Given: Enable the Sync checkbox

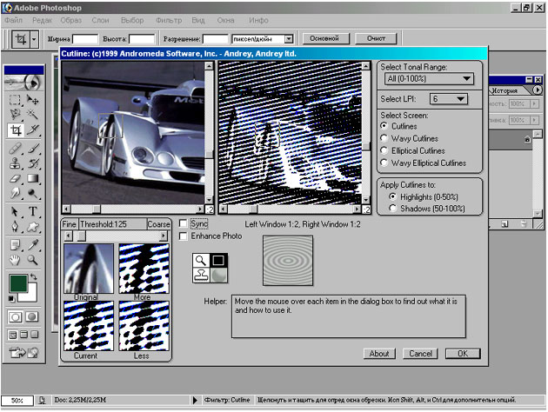Looking at the screenshot, I should pyautogui.click(x=184, y=223).
